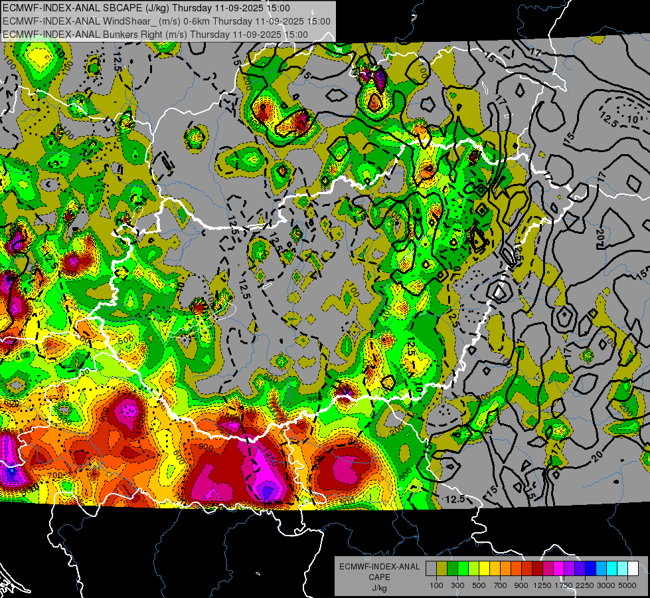
Task: Click the legend value 300
Action: click(x=457, y=585)
